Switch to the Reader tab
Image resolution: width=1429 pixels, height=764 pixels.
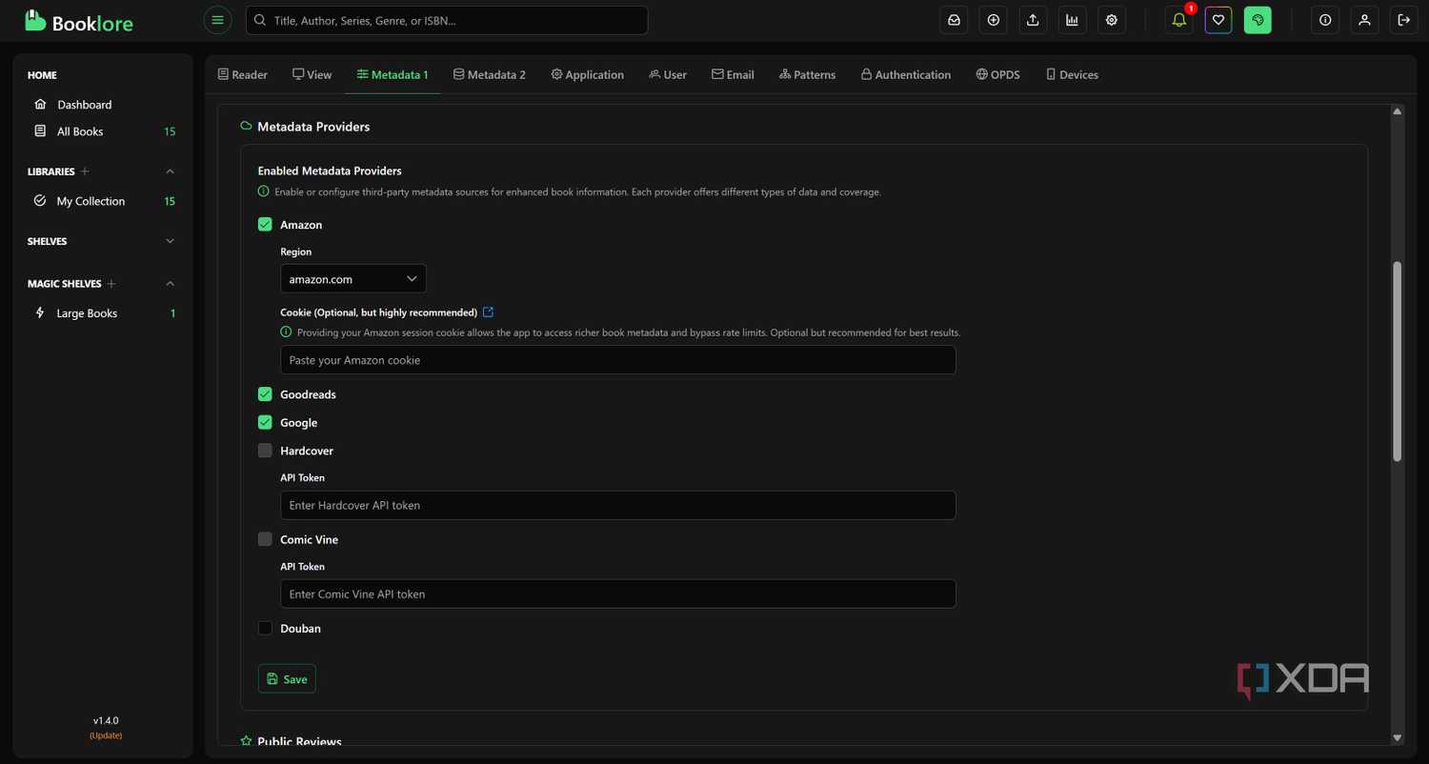point(243,74)
